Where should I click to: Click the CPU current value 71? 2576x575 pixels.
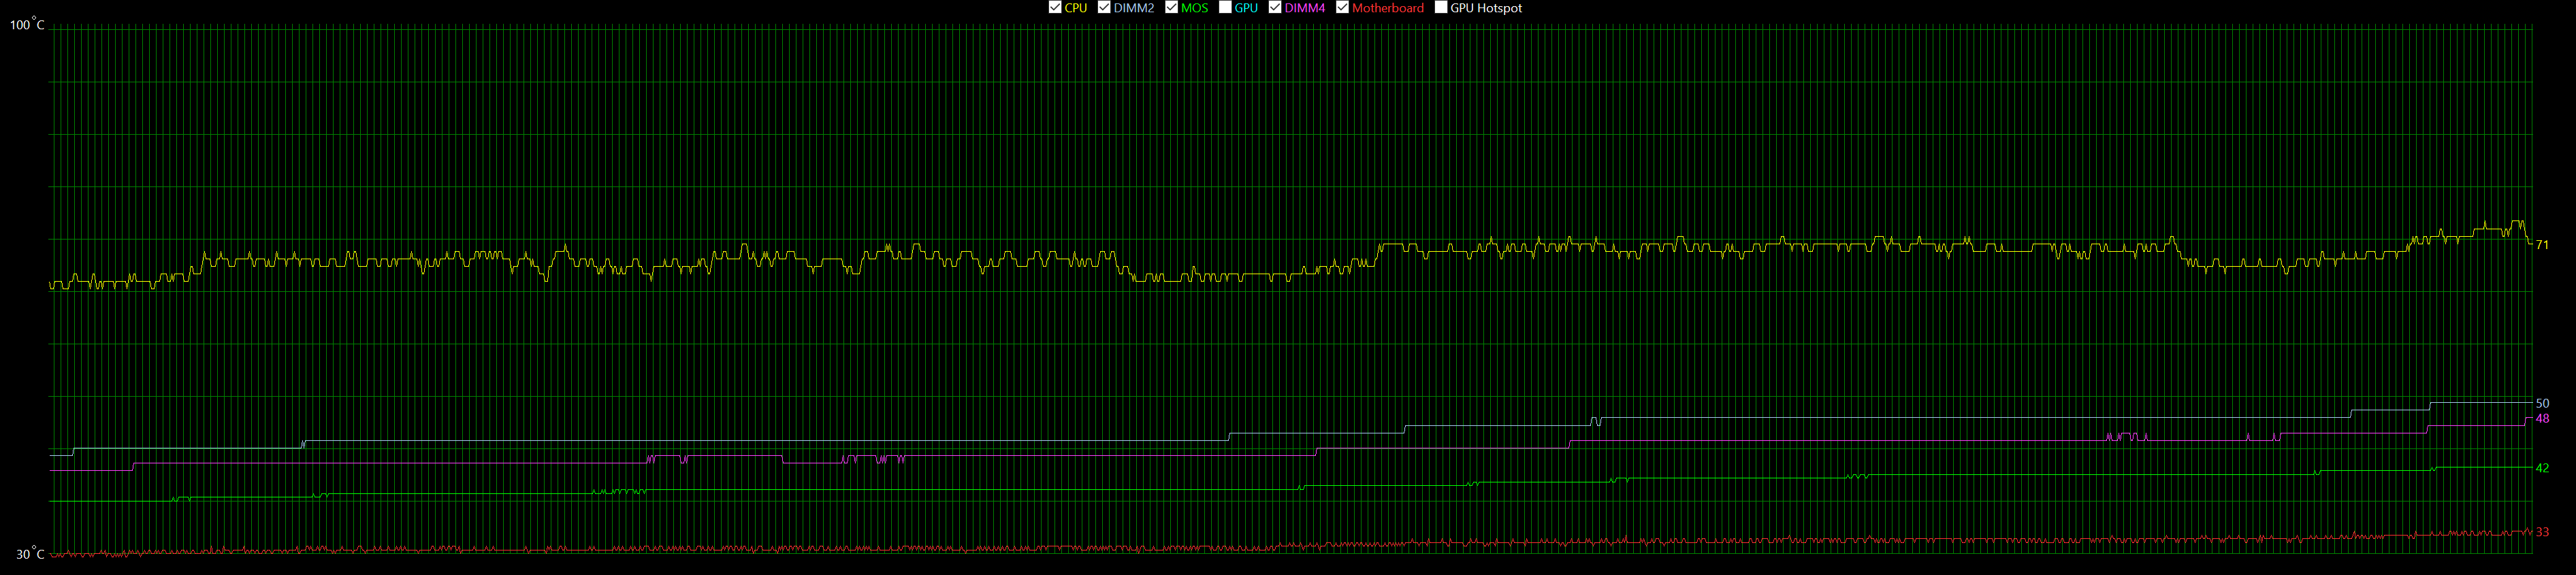2542,245
